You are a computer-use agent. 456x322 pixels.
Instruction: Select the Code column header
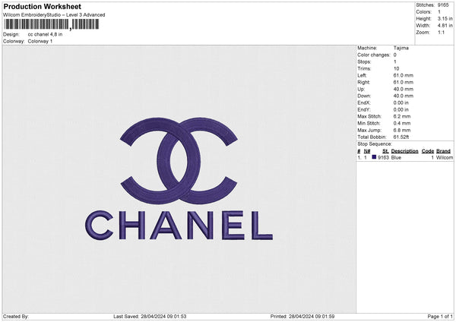point(427,151)
